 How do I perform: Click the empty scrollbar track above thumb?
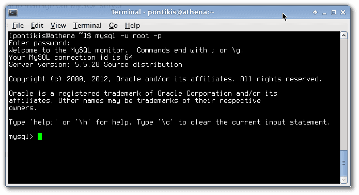(x=344, y=95)
